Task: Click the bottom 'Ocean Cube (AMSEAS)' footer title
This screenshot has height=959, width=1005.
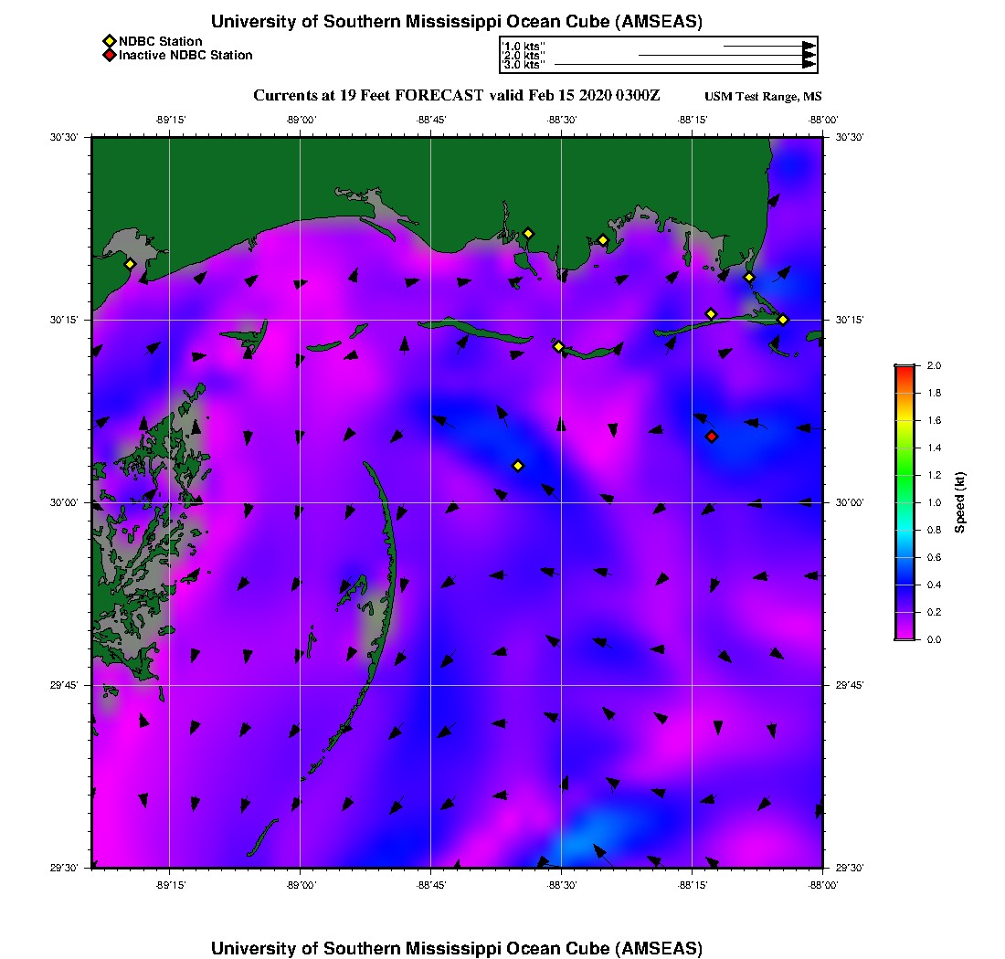Action: 456,948
